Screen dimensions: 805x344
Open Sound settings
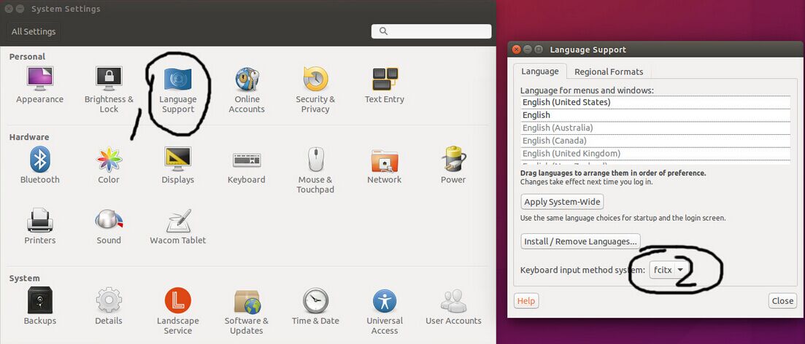coord(109,226)
